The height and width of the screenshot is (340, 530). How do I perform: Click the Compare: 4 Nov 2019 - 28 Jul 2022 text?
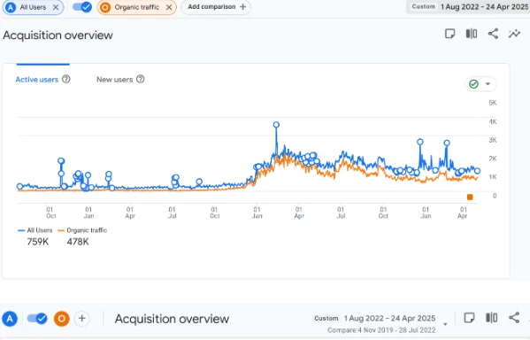[x=381, y=330]
